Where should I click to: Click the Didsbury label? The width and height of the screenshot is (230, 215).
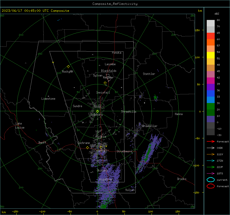(96, 115)
